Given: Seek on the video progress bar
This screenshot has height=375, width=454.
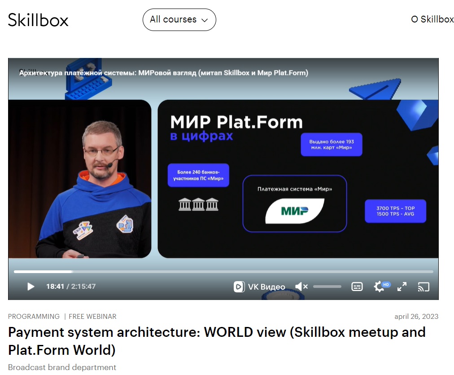Looking at the screenshot, I should point(223,272).
